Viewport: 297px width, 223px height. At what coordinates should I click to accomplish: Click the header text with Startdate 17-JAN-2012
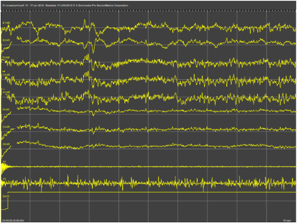point(65,5)
